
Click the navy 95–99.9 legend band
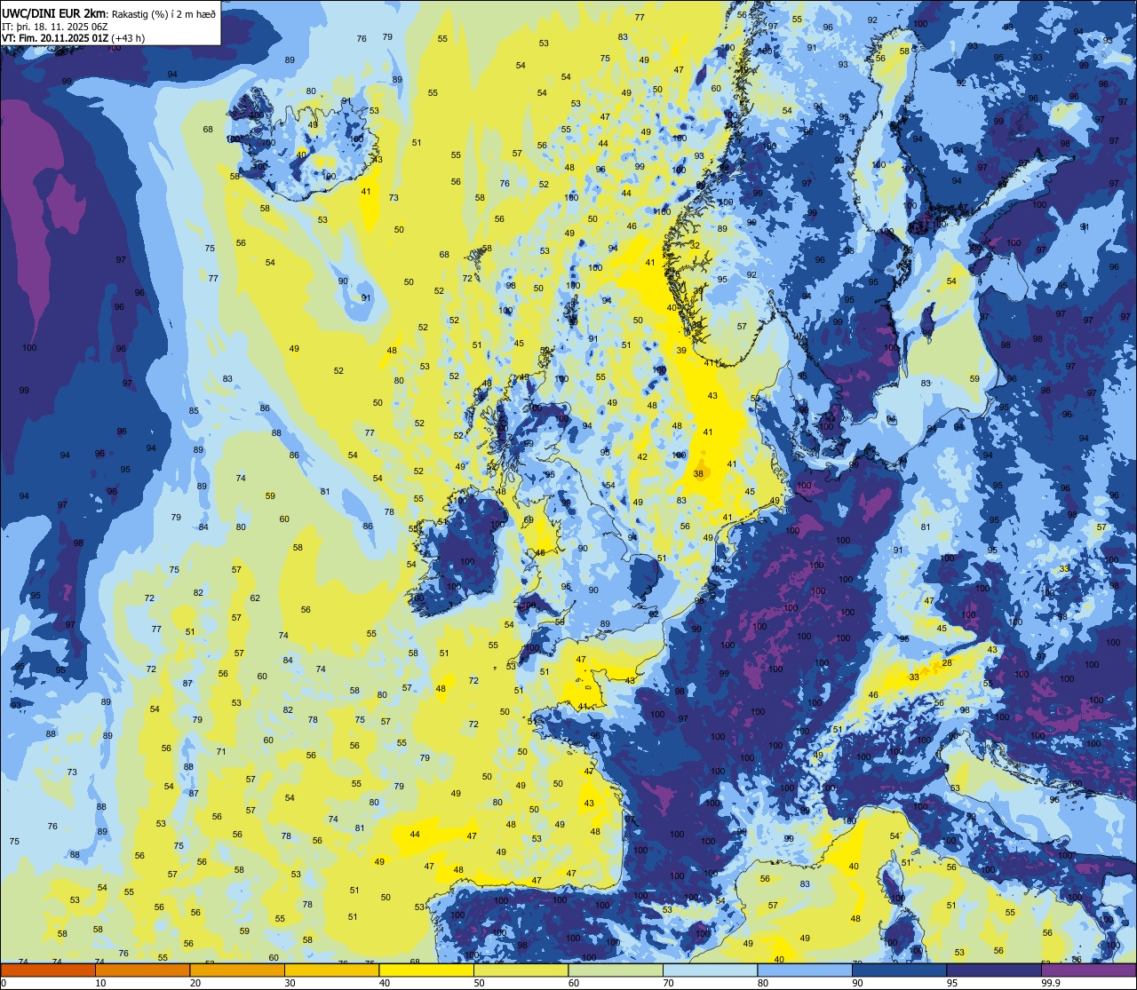[x=994, y=970]
